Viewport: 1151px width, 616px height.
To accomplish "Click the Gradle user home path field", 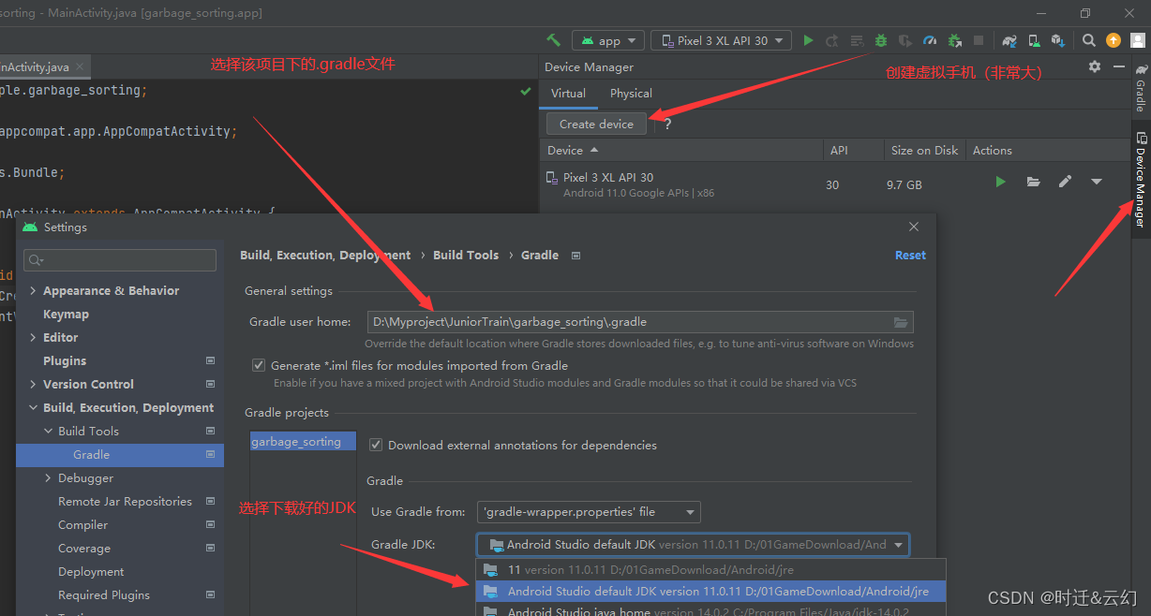I will pyautogui.click(x=640, y=322).
